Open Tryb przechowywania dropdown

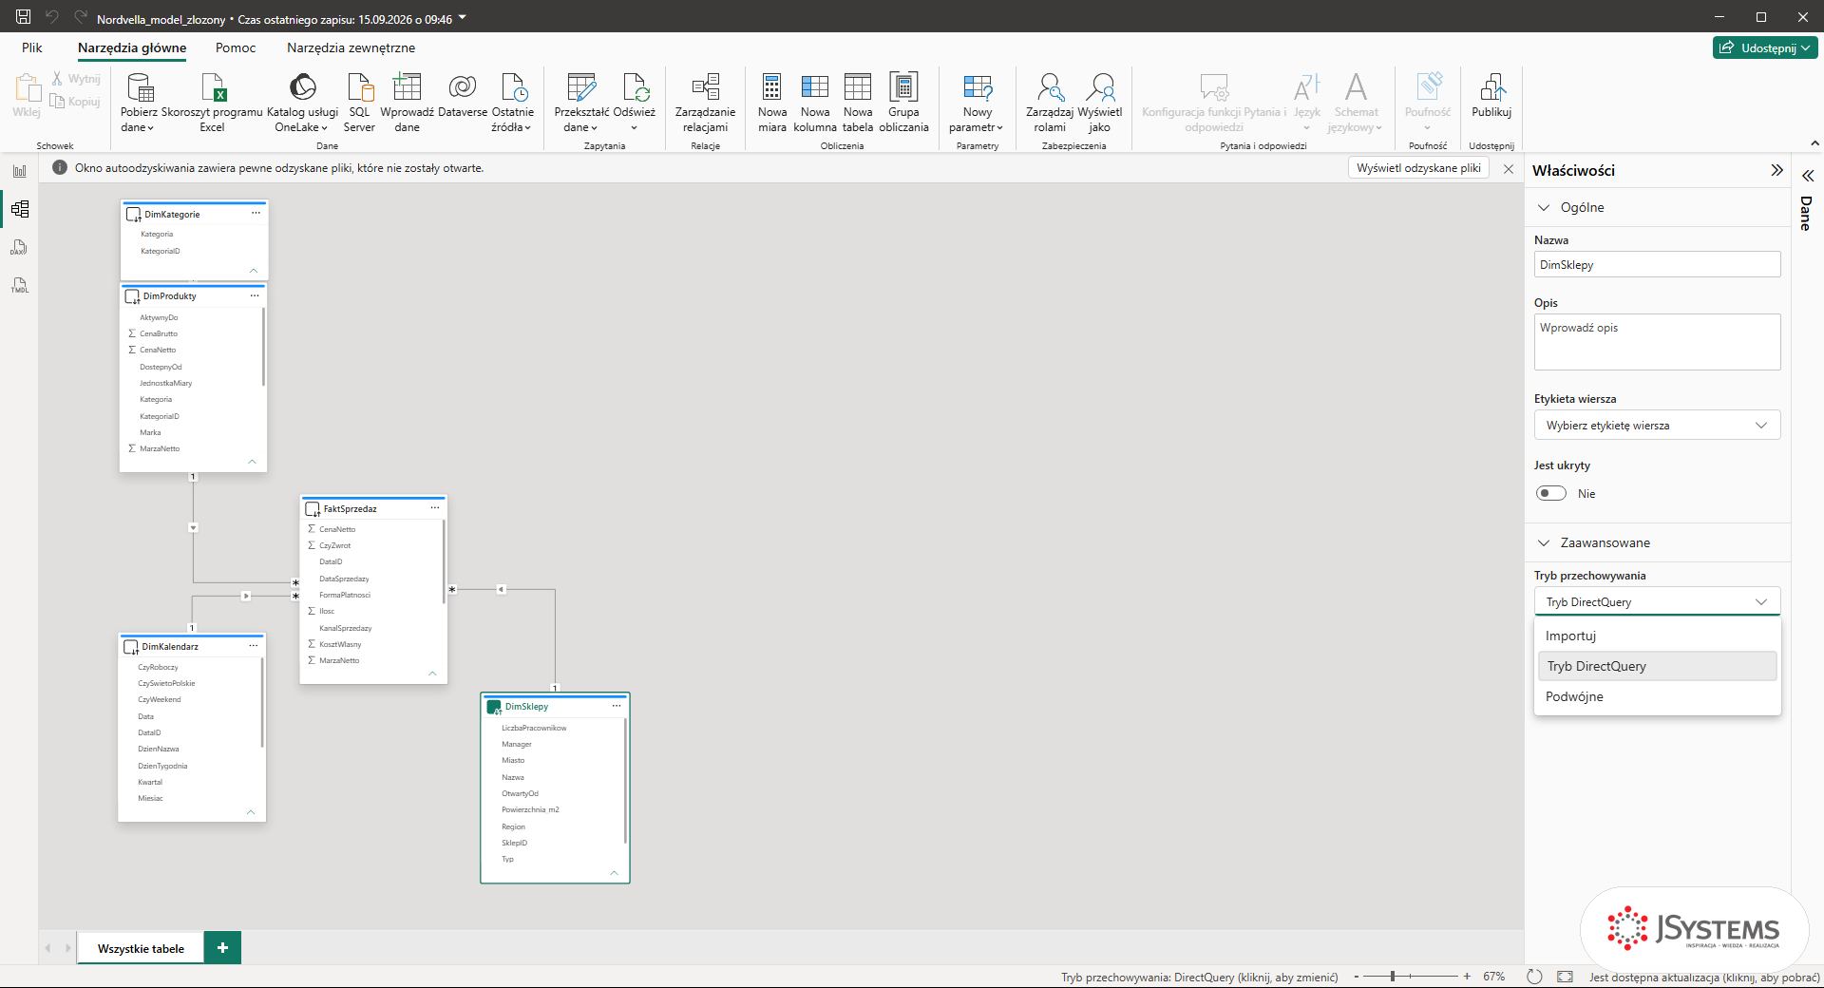click(1657, 601)
